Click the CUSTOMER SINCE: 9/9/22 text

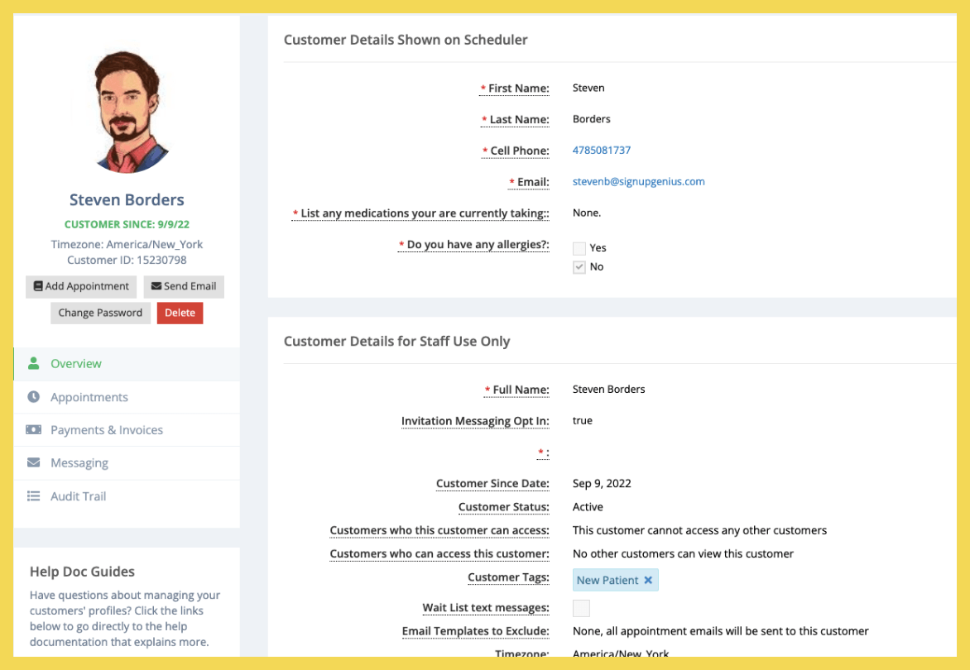(127, 224)
